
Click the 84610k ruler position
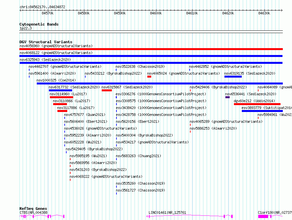pos(192,13)
